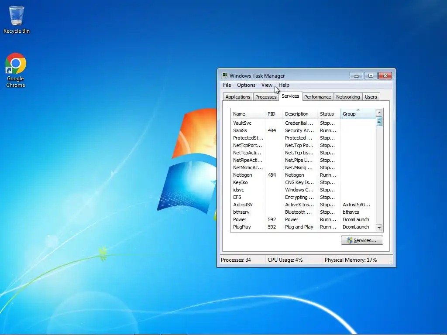Maximize the Task Manager window
Image resolution: width=447 pixels, height=335 pixels.
tap(371, 75)
